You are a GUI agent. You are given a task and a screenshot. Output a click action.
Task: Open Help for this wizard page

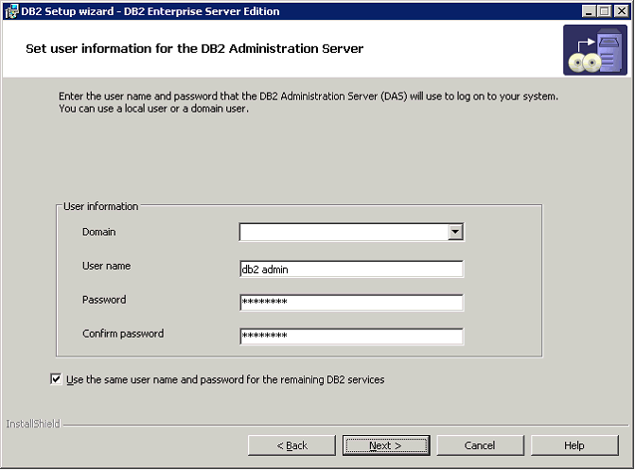pos(574,445)
